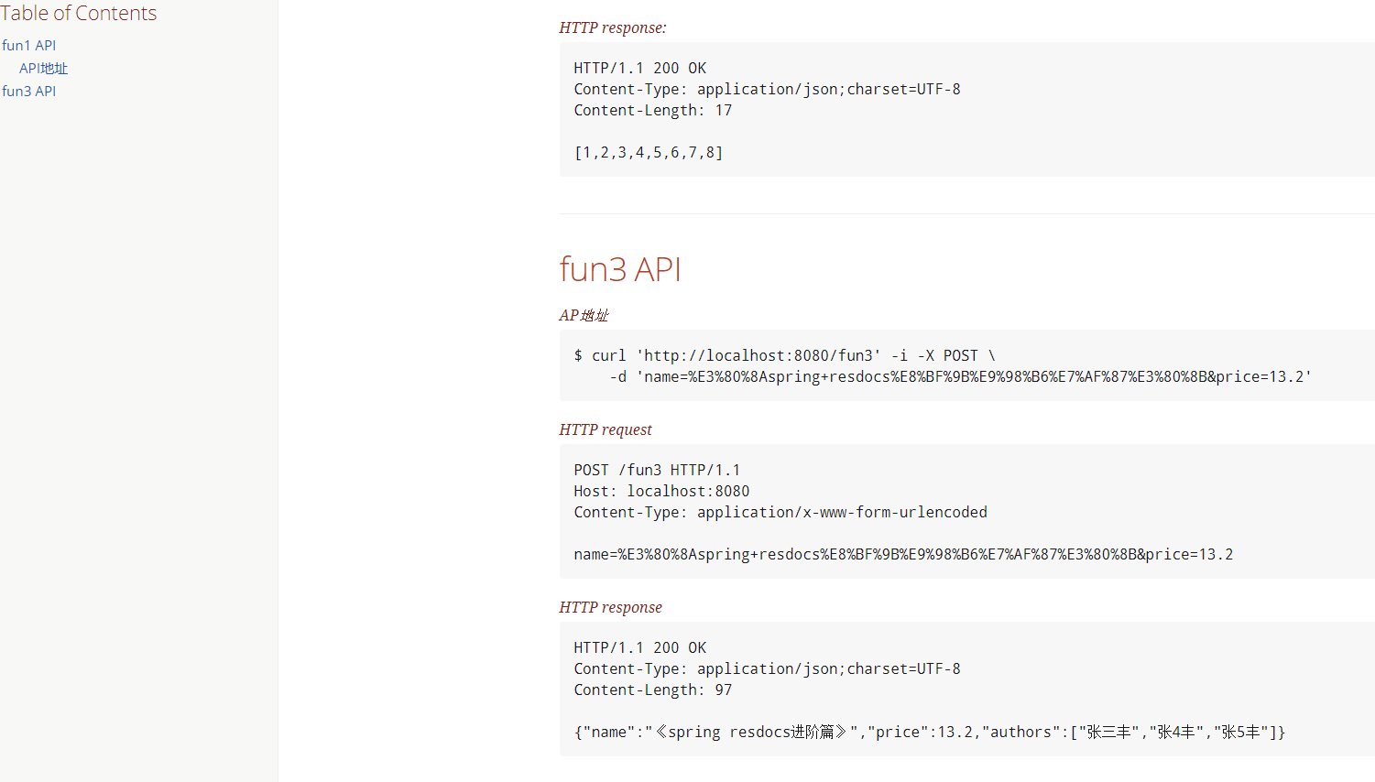The width and height of the screenshot is (1375, 782).
Task: Click the HTTP request caption
Action: point(606,429)
